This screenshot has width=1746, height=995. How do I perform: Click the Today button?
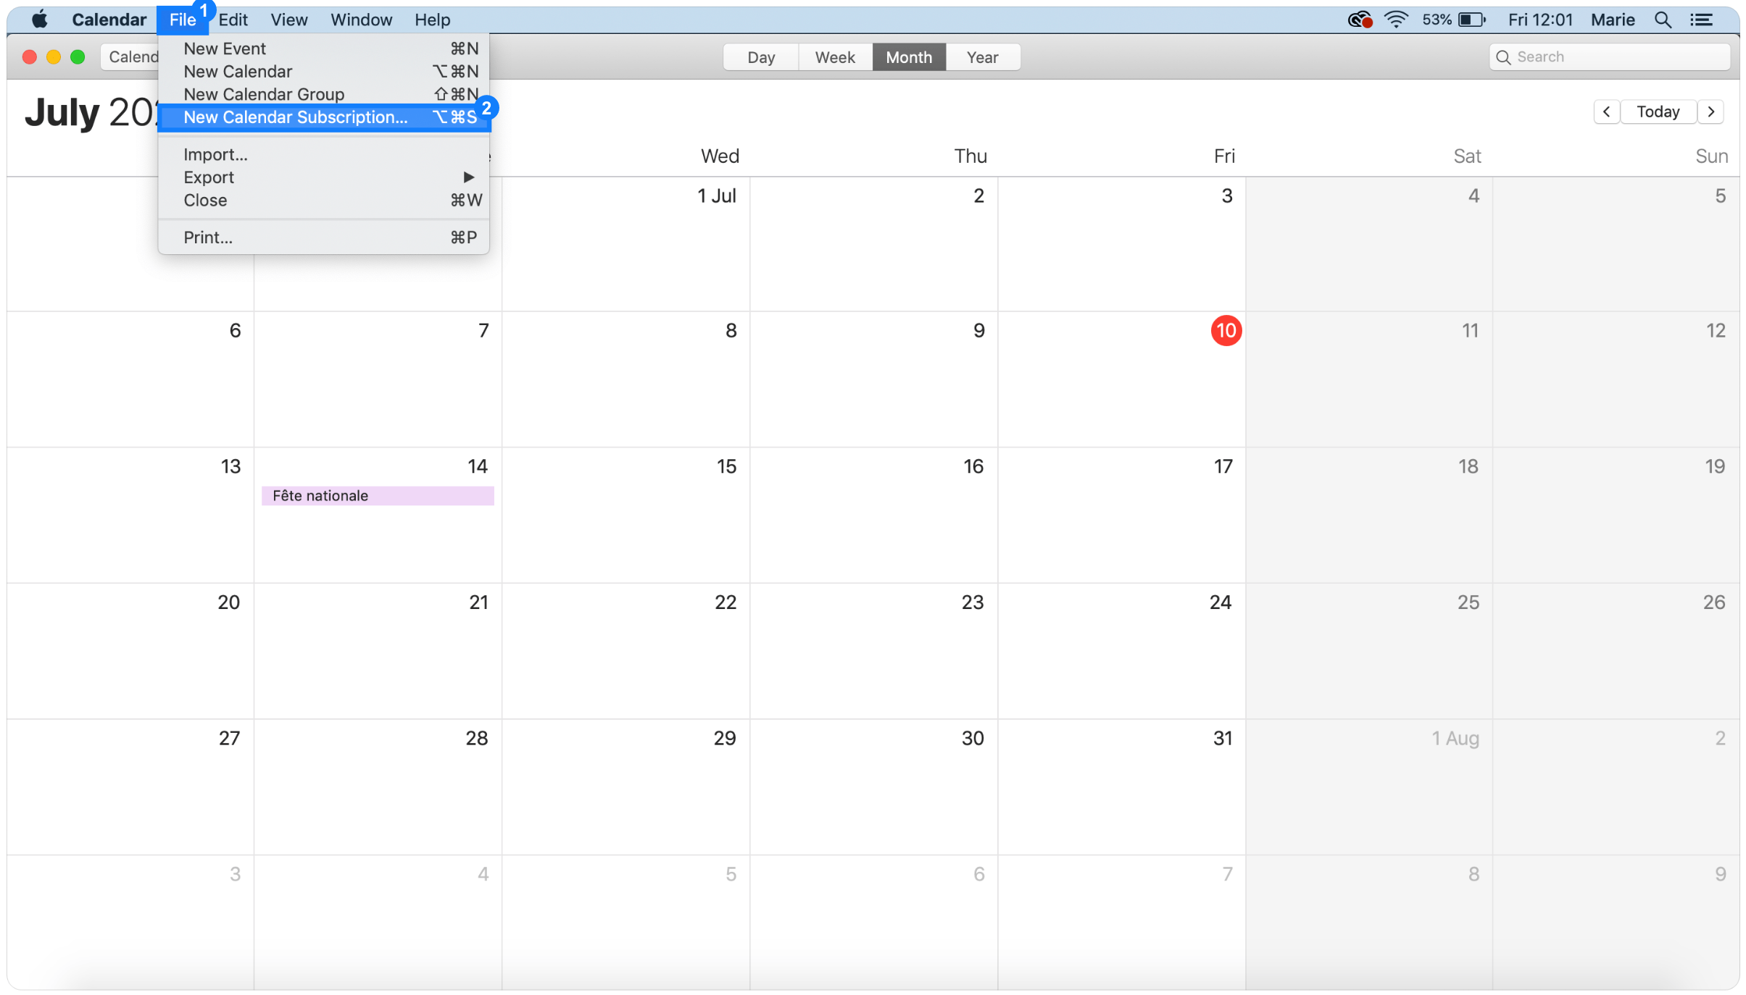[1658, 112]
